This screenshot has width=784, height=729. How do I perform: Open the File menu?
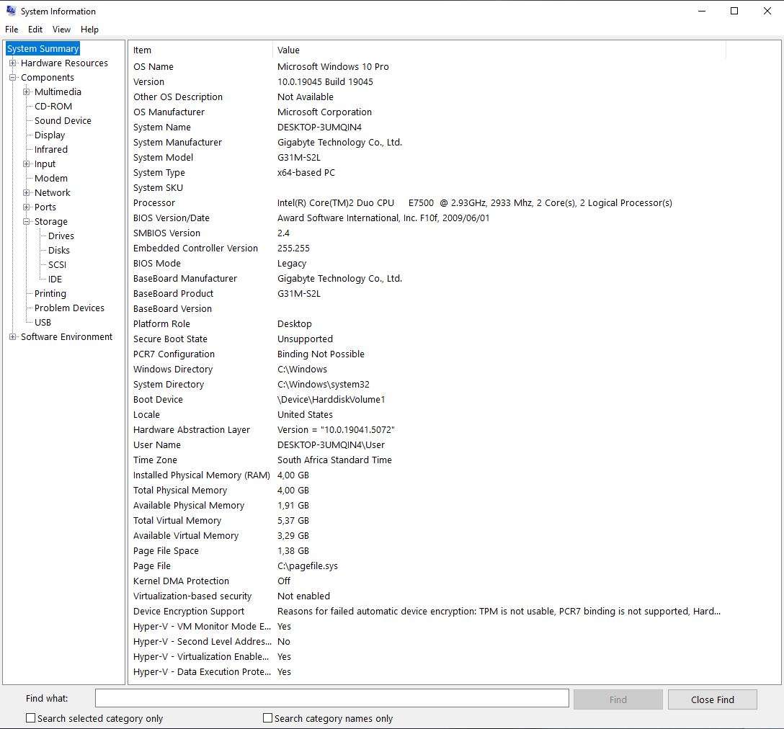(x=12, y=29)
